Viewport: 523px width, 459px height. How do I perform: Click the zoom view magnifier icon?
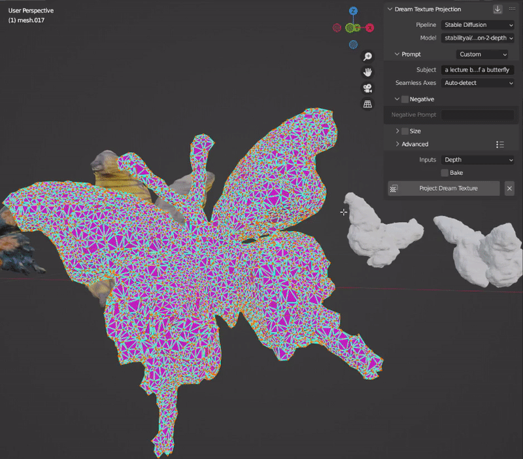pyautogui.click(x=368, y=57)
